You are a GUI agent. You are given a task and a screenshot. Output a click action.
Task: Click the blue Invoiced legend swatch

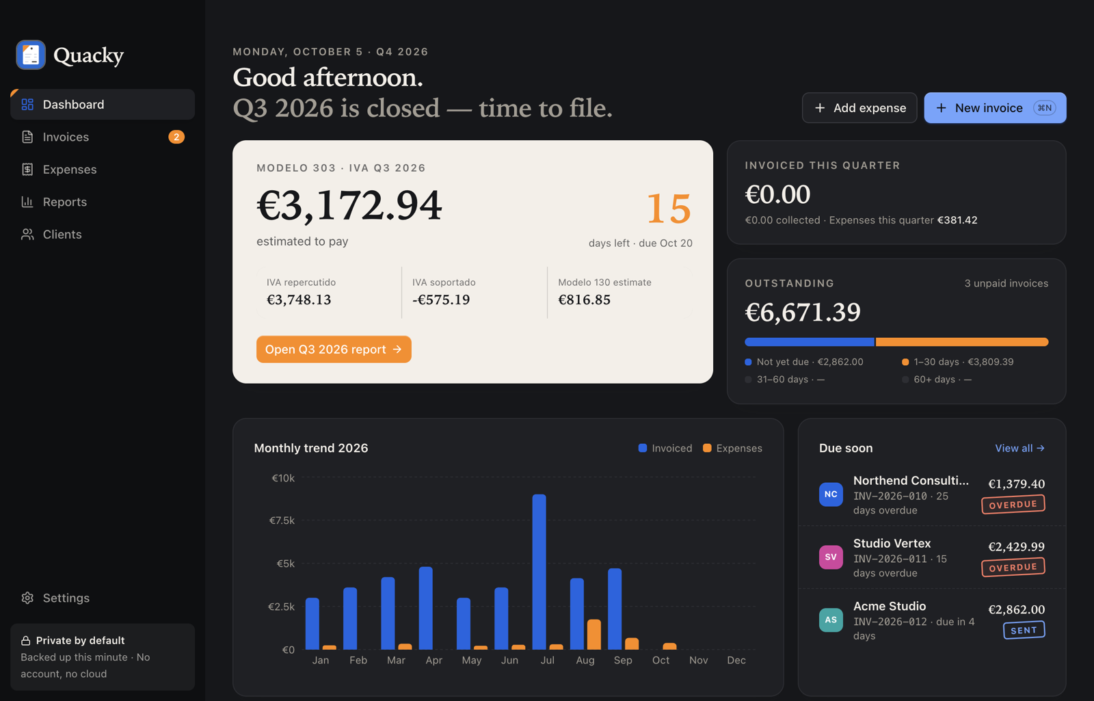pos(643,448)
